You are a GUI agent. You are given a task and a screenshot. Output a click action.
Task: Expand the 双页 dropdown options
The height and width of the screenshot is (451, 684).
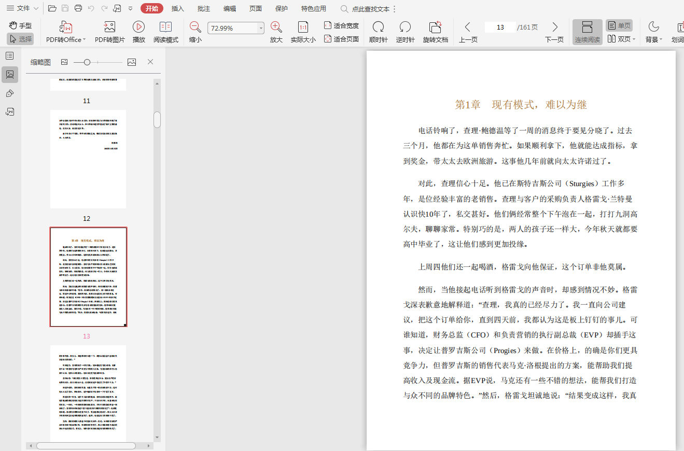[x=634, y=39]
